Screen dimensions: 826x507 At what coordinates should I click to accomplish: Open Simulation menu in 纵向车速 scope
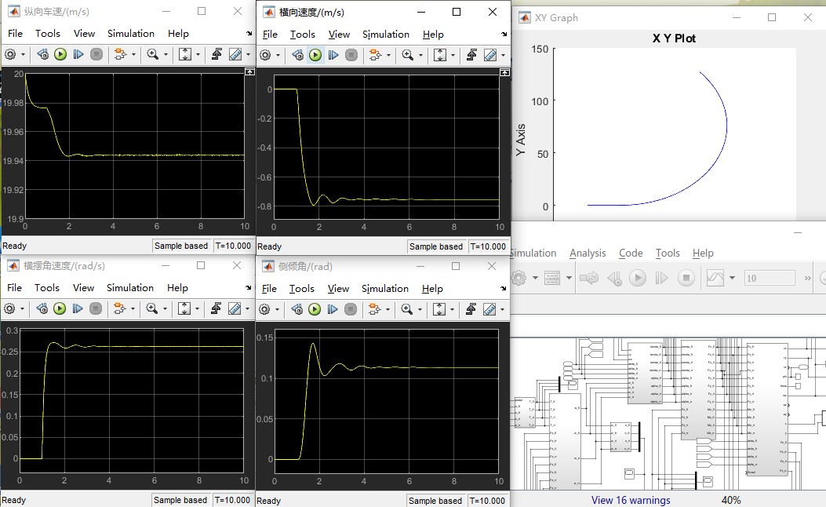[131, 33]
